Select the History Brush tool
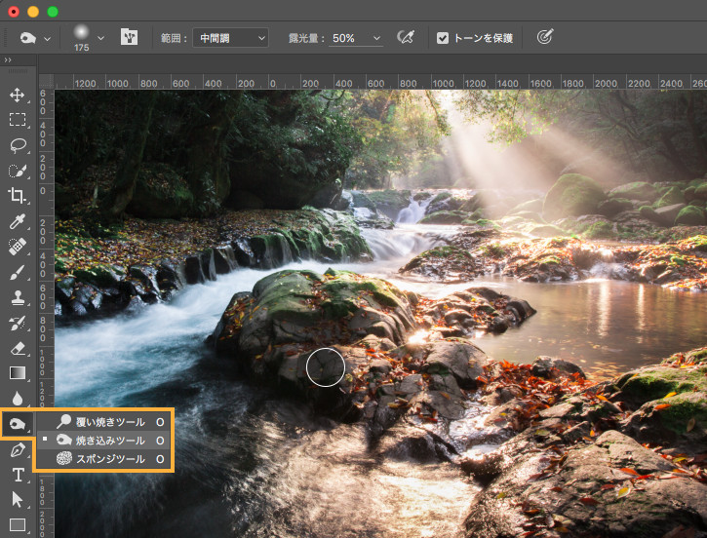 18,323
